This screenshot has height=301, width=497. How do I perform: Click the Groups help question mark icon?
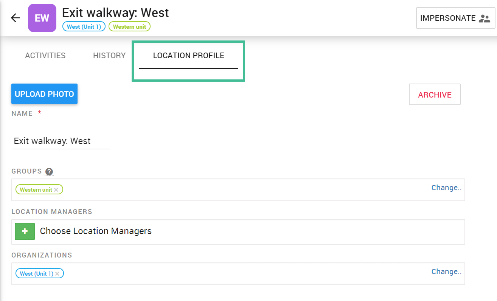49,172
